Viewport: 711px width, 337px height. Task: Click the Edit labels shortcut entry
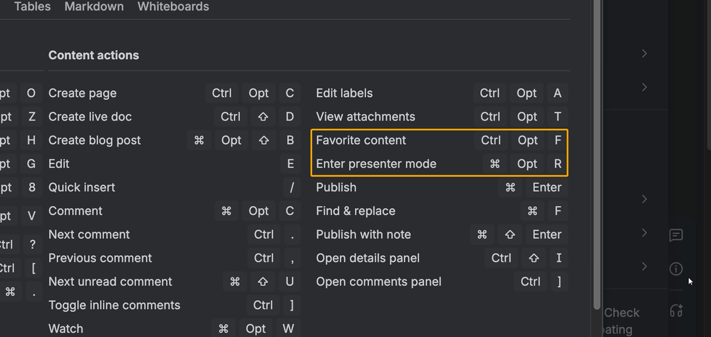click(344, 93)
